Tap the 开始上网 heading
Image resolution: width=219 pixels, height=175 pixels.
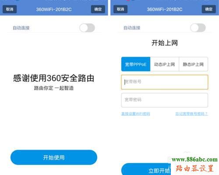(165, 43)
